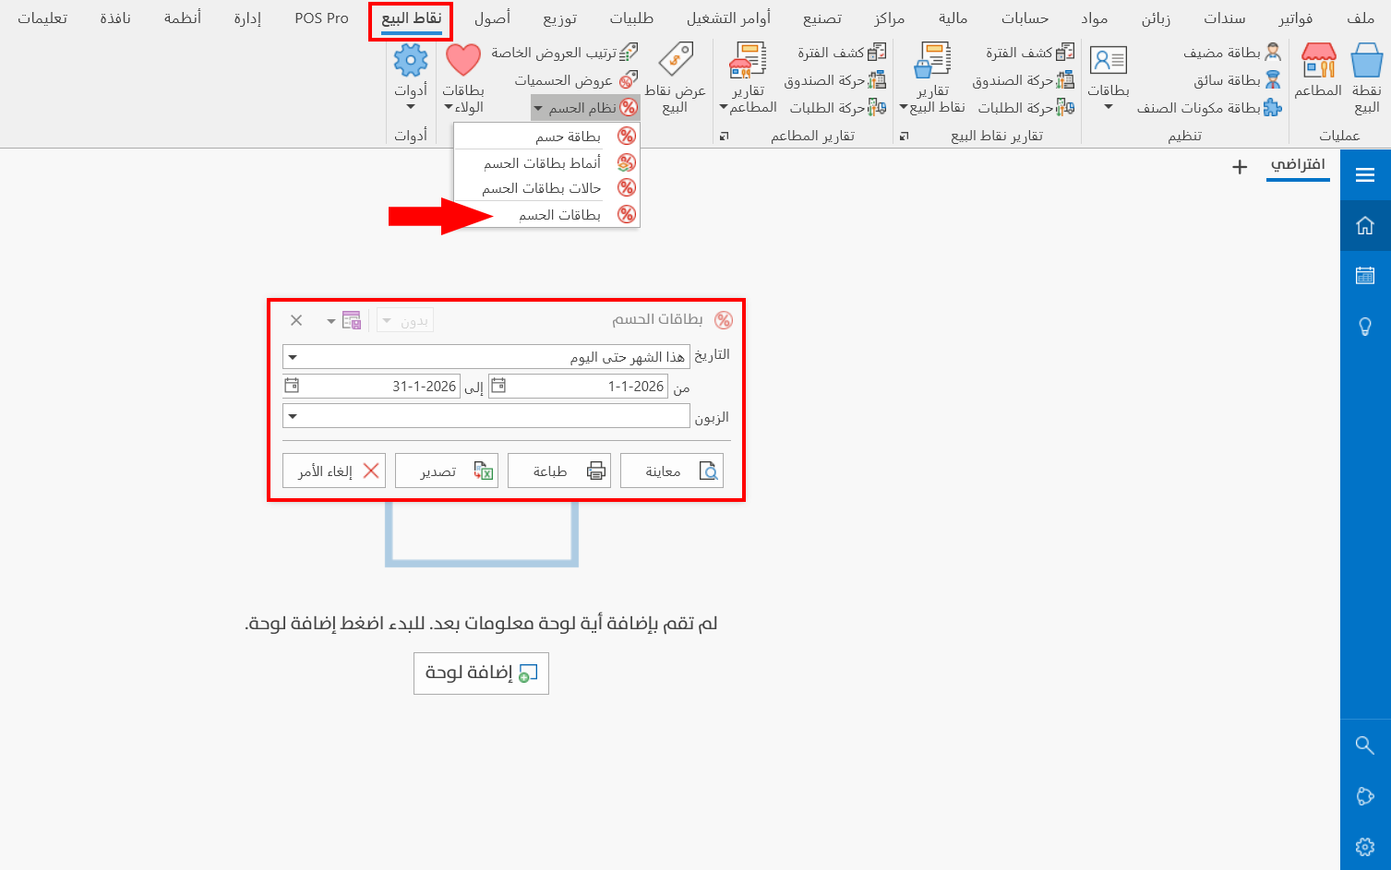
Task: Open حركة الطلبات in restaurant reports group
Action: 838,108
